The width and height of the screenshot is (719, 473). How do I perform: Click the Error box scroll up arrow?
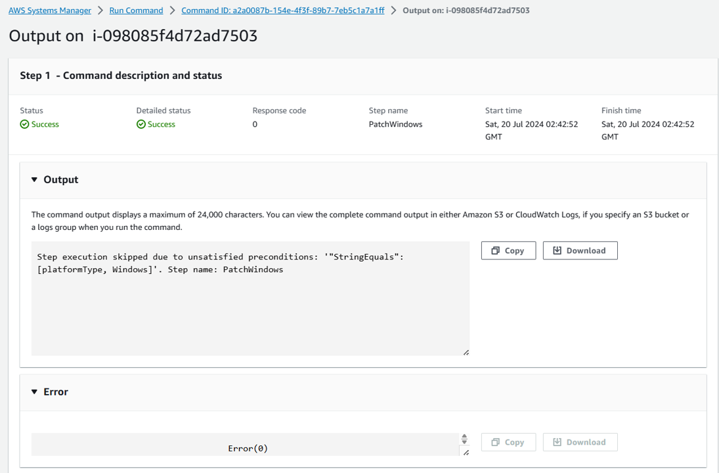[x=464, y=436]
